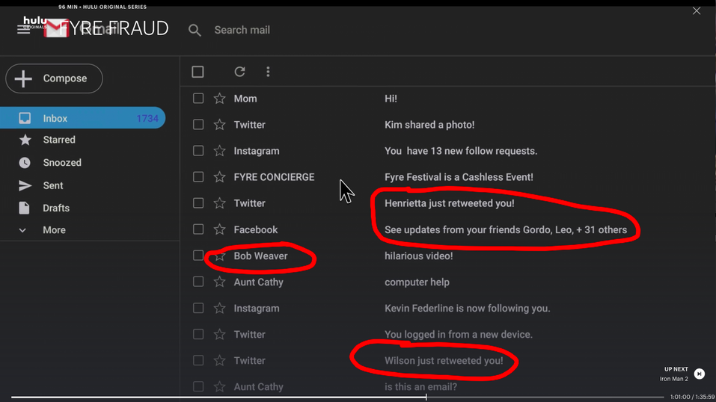
Task: Open Mom's 'Hi!' email
Action: [391, 99]
